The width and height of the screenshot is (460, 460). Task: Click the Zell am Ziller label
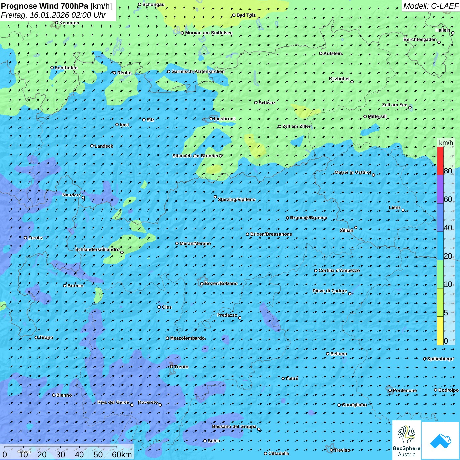296,126
